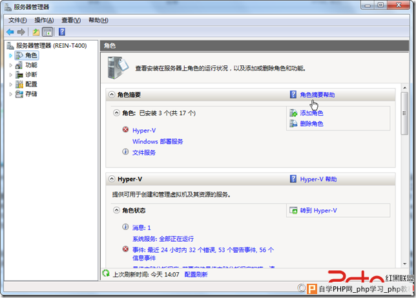Image resolution: width=416 pixels, height=298 pixels.
Task: Collapse the 角色状态 subsection chevron
Action: [116, 210]
